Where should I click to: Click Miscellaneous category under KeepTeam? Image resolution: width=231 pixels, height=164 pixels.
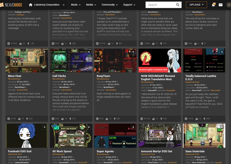click(103, 79)
